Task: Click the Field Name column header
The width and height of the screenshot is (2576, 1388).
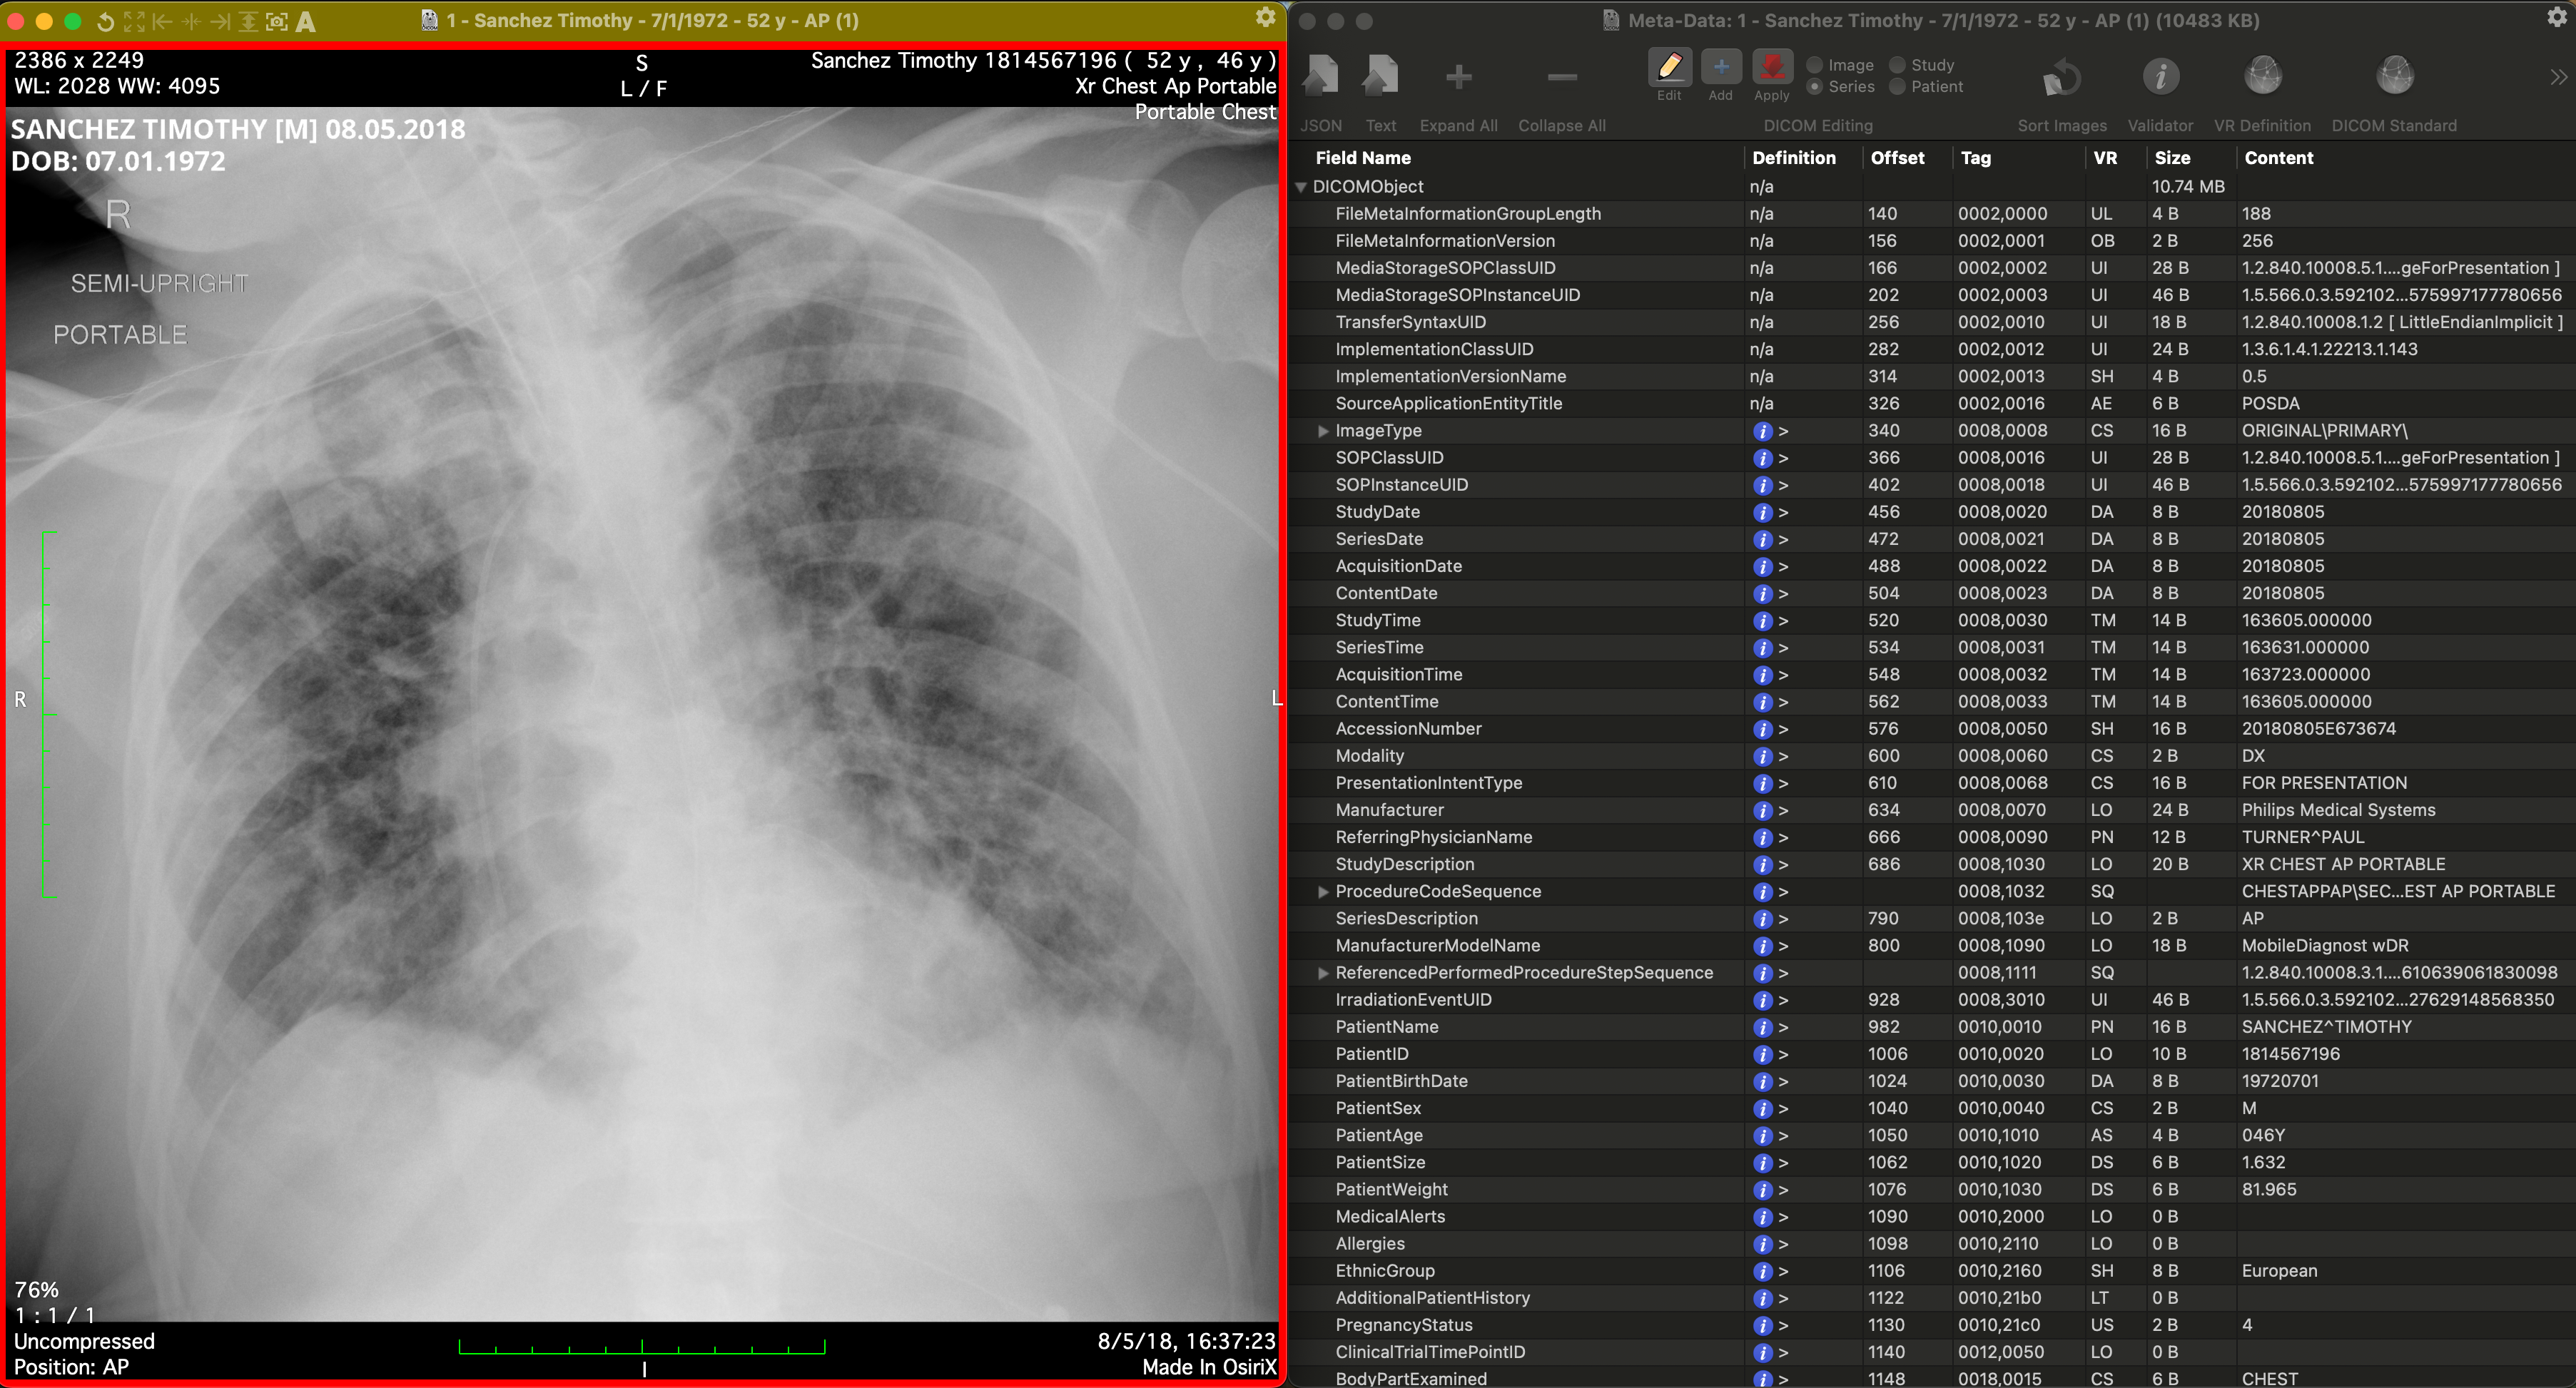Action: (1362, 158)
